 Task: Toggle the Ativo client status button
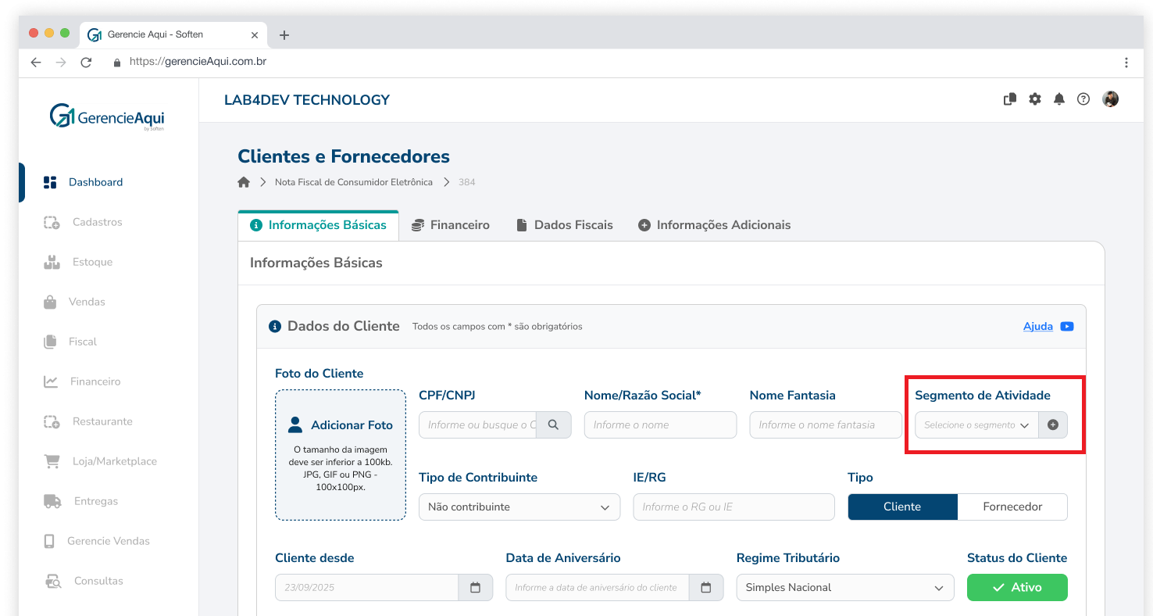click(1017, 588)
